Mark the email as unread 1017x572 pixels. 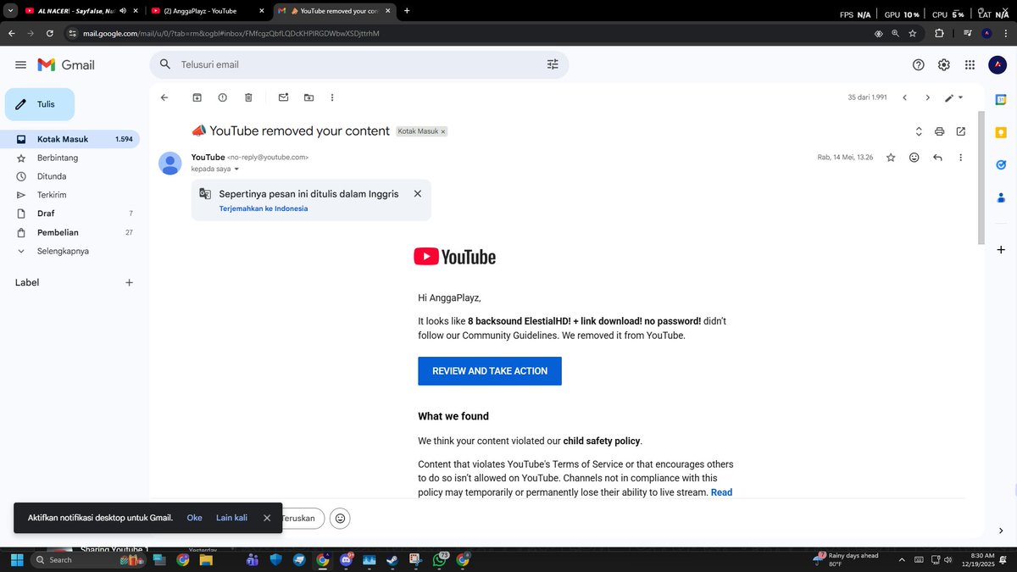click(x=283, y=97)
